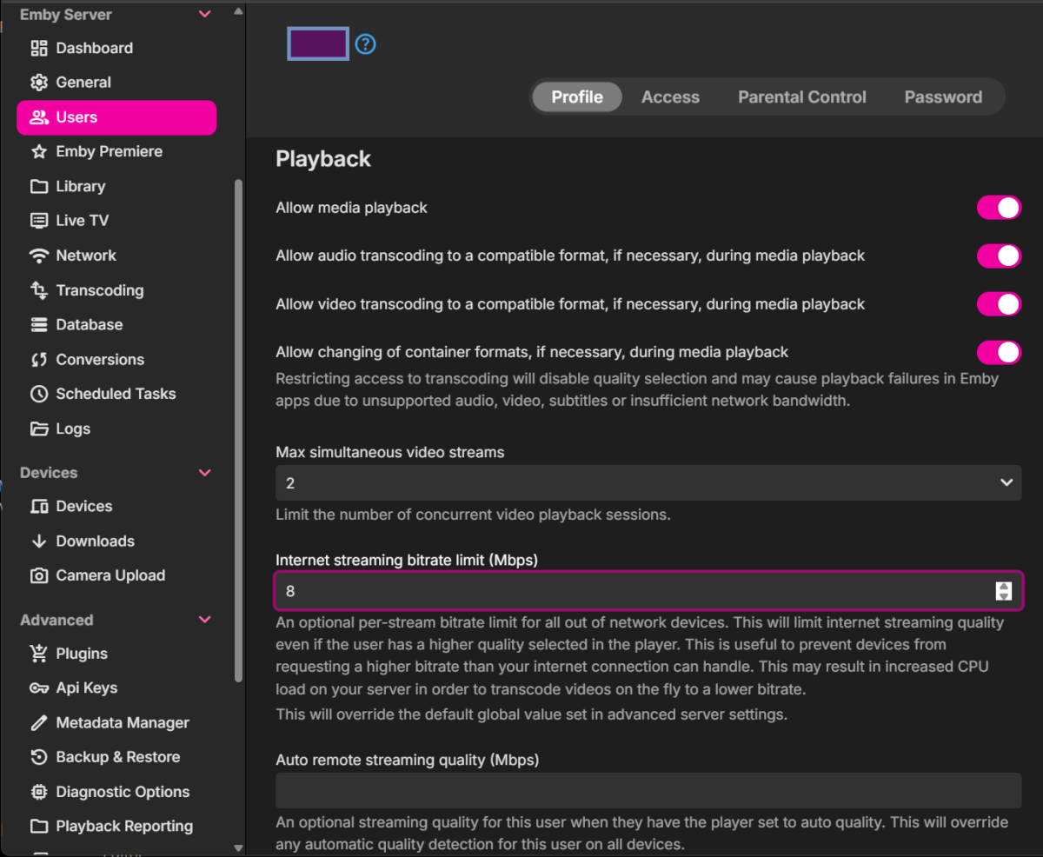
Task: Click the Auto remote streaming quality field
Action: [648, 791]
